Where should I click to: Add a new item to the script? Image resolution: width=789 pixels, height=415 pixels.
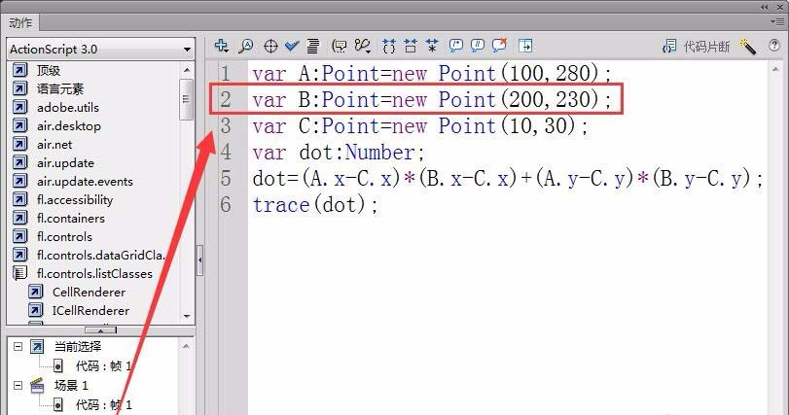click(x=222, y=47)
